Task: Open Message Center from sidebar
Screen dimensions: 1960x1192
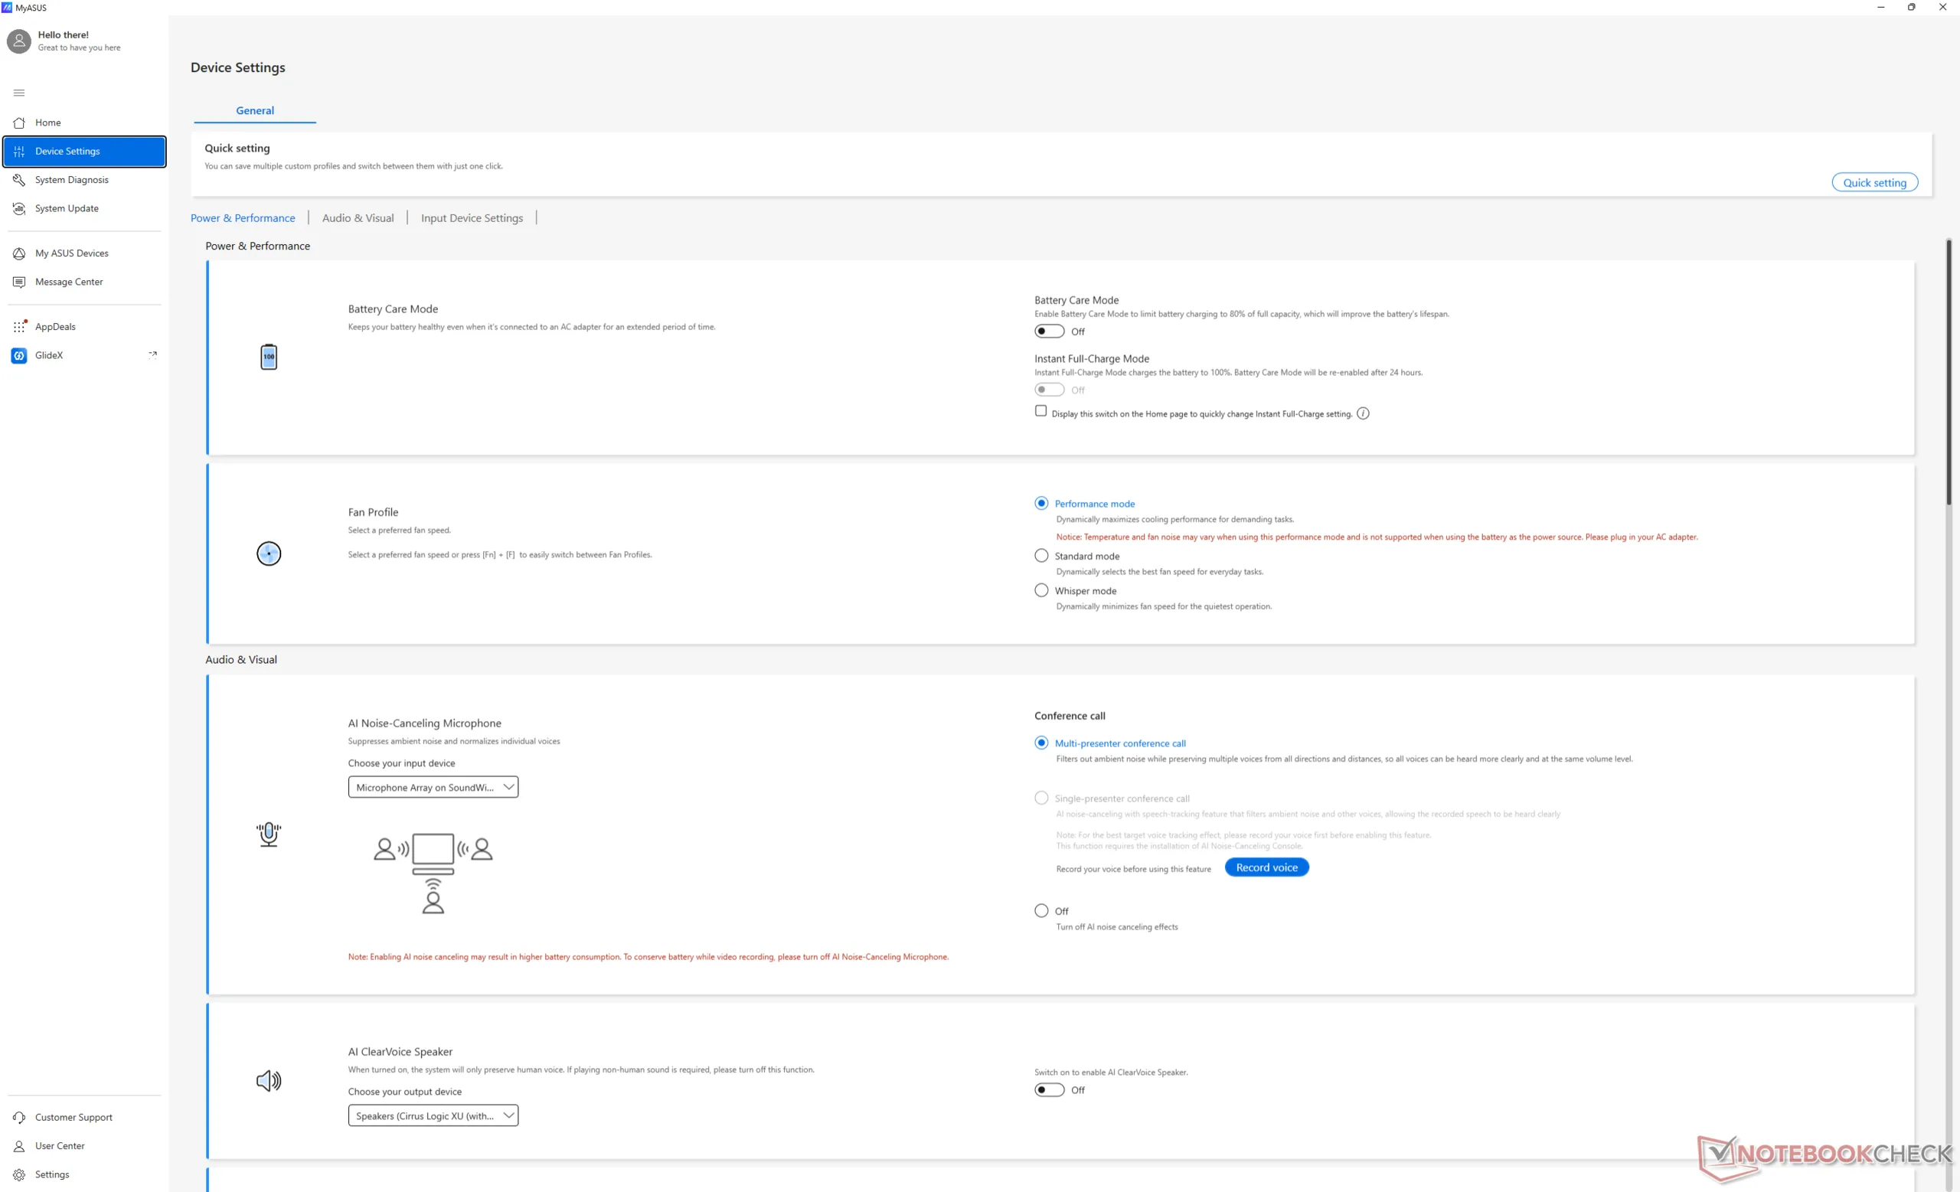Action: (x=68, y=282)
